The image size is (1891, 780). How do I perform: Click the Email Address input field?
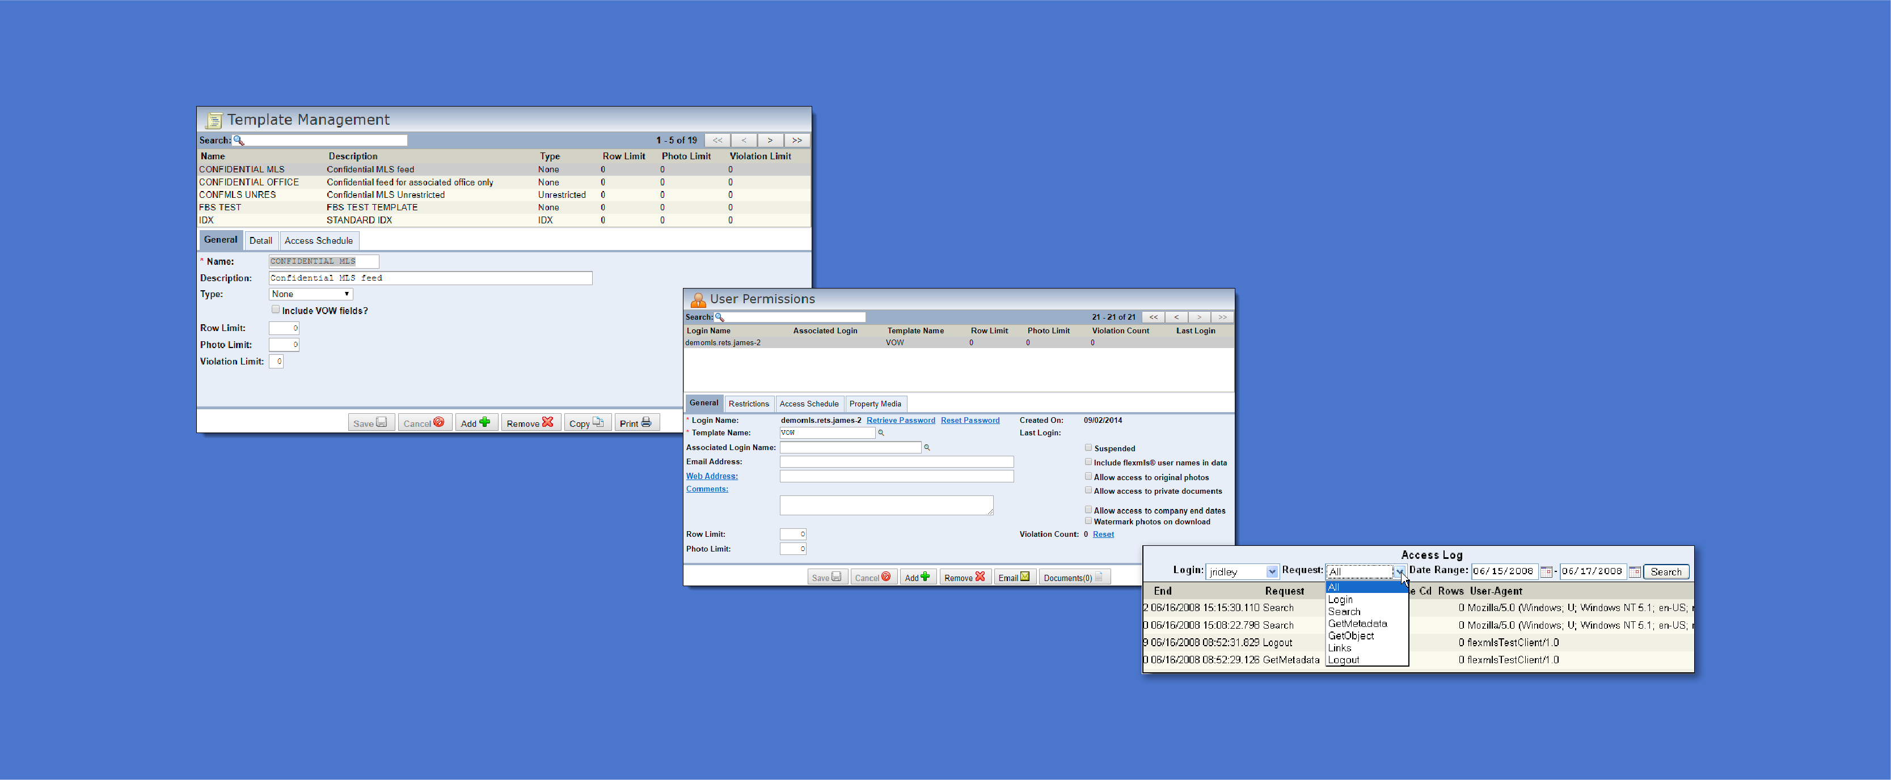[x=896, y=461]
